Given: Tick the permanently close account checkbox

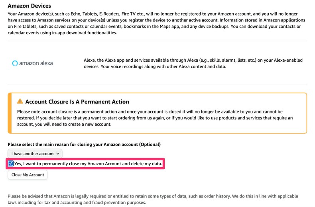Looking at the screenshot, I should (x=11, y=164).
